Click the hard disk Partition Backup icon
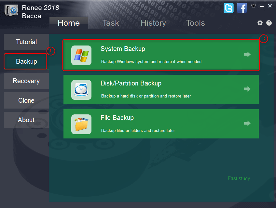 tap(81, 90)
